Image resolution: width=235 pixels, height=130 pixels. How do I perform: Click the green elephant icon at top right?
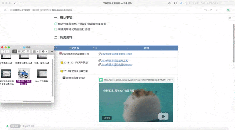click(x=228, y=10)
